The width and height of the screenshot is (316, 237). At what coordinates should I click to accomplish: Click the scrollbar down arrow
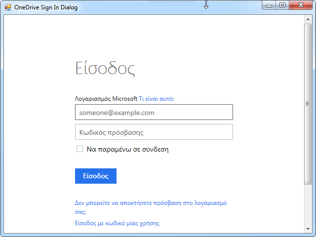coord(308,229)
